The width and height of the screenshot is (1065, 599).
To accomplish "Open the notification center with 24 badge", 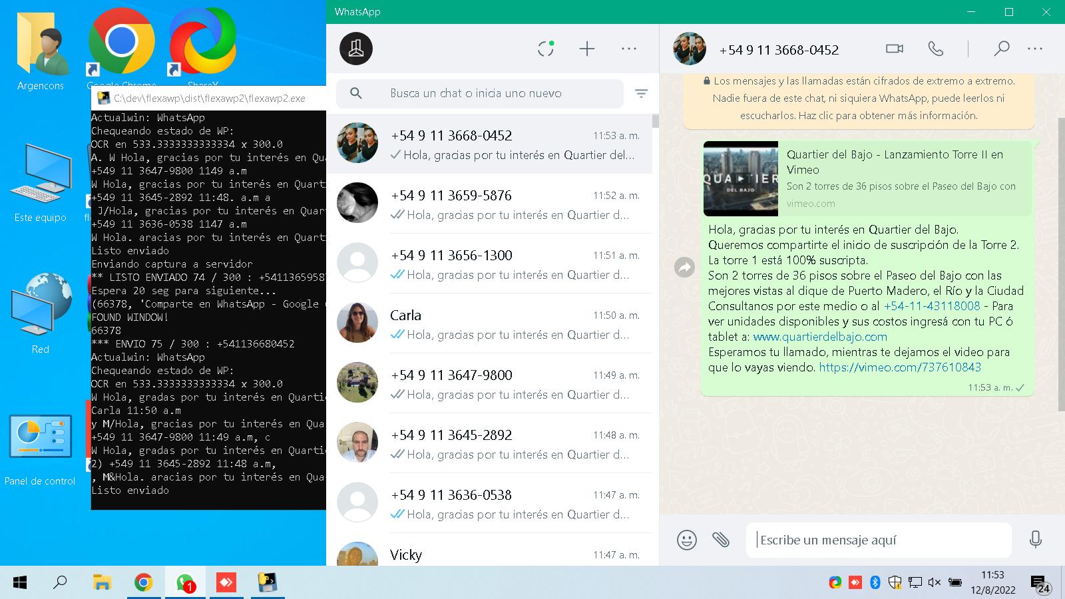I will pyautogui.click(x=1040, y=584).
